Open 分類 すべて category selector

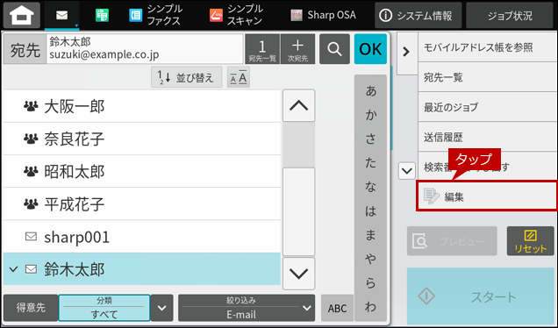coord(104,308)
